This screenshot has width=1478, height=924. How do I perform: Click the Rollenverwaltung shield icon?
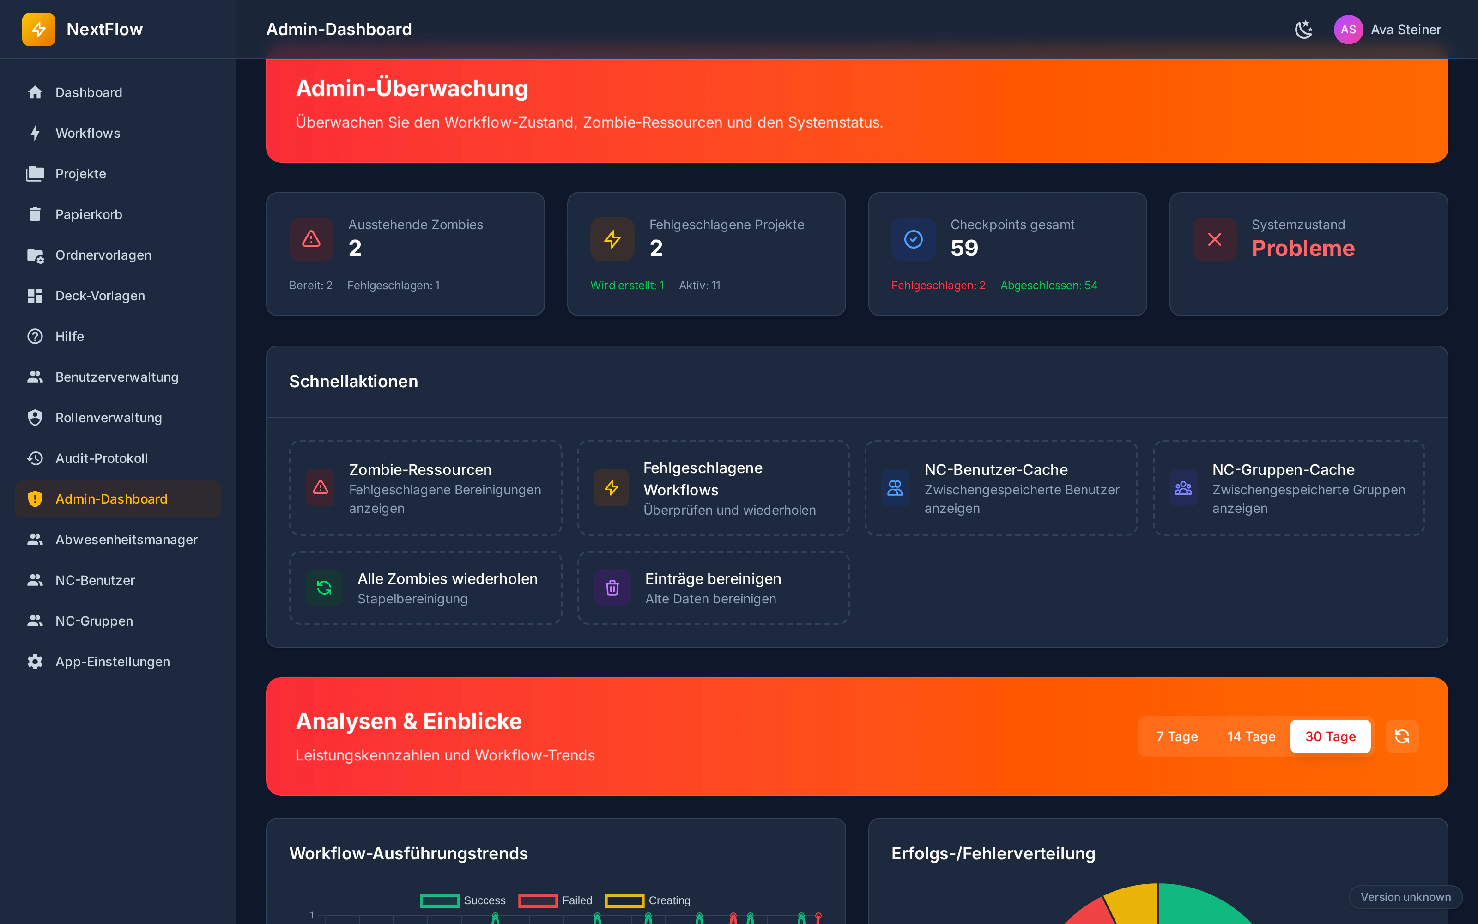point(35,417)
